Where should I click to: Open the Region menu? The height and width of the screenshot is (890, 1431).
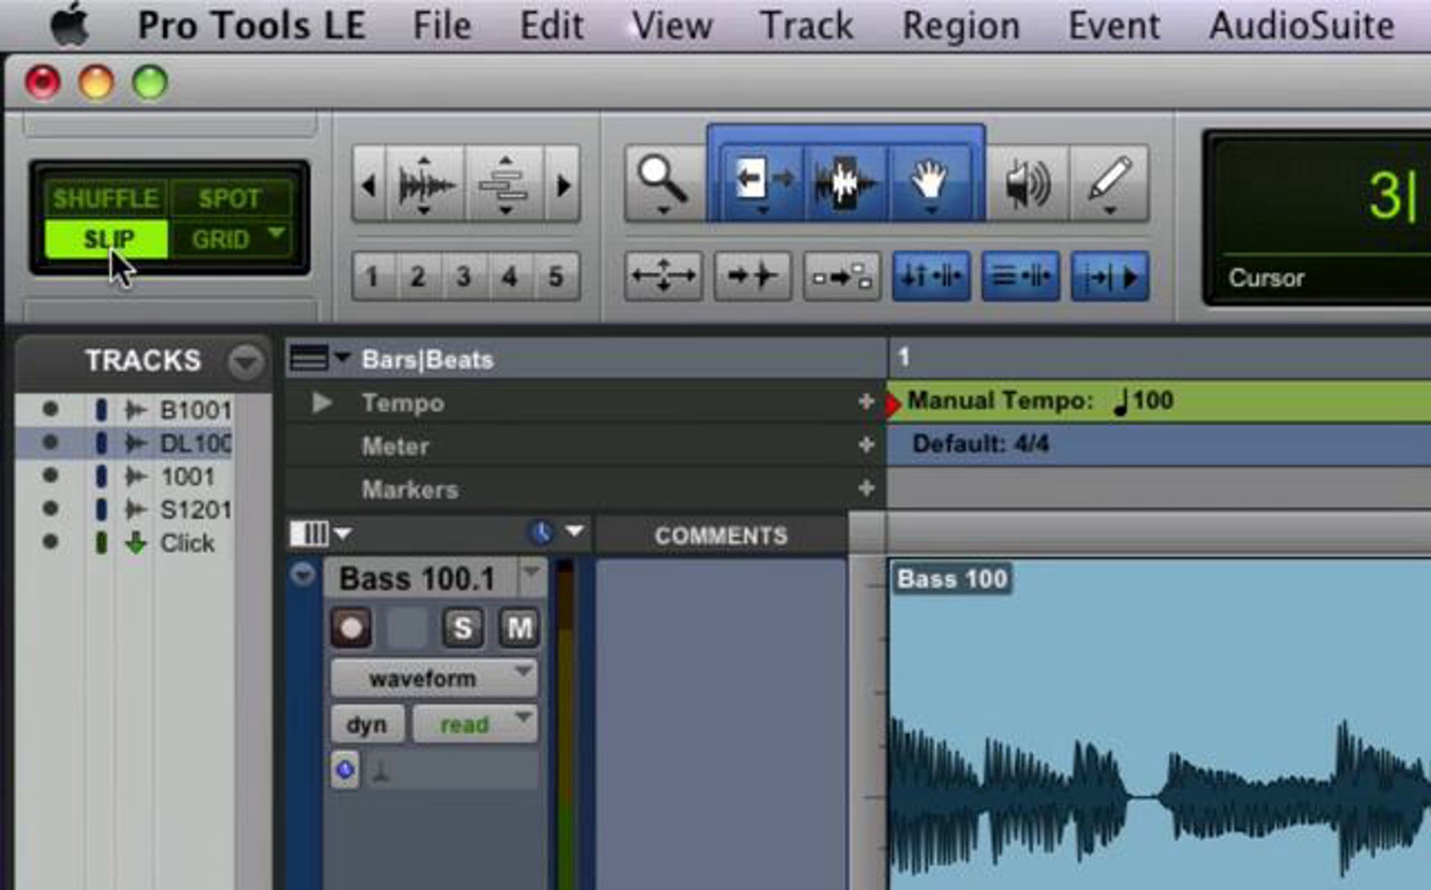coord(961,26)
